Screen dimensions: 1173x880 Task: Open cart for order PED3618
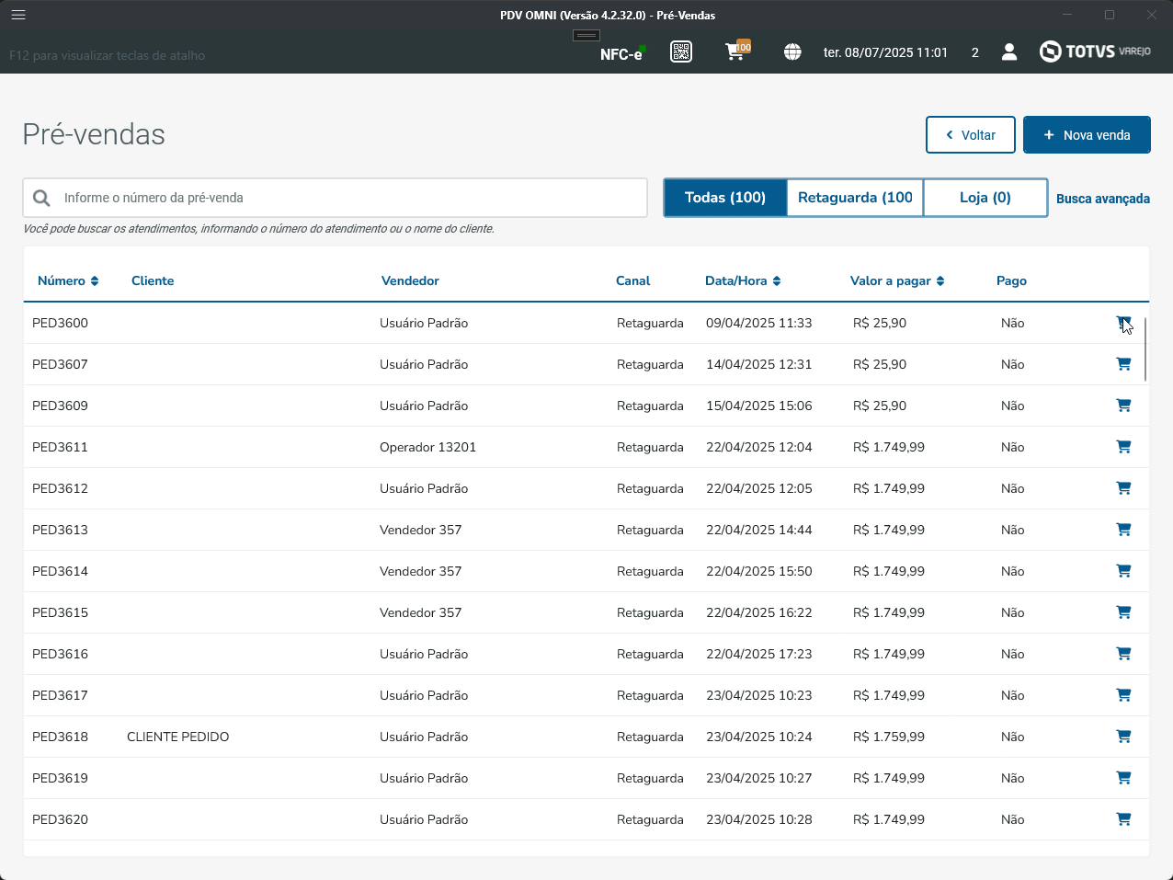click(x=1123, y=737)
